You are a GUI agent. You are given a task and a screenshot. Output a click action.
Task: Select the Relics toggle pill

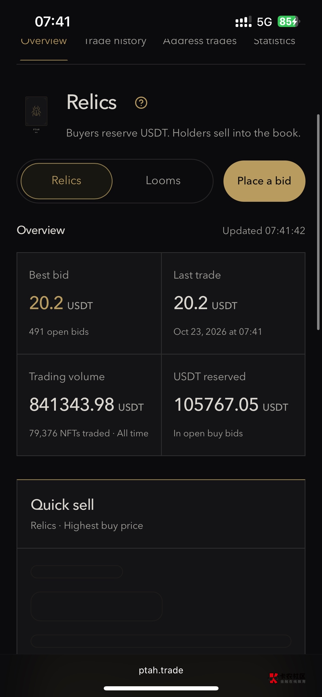click(x=67, y=181)
